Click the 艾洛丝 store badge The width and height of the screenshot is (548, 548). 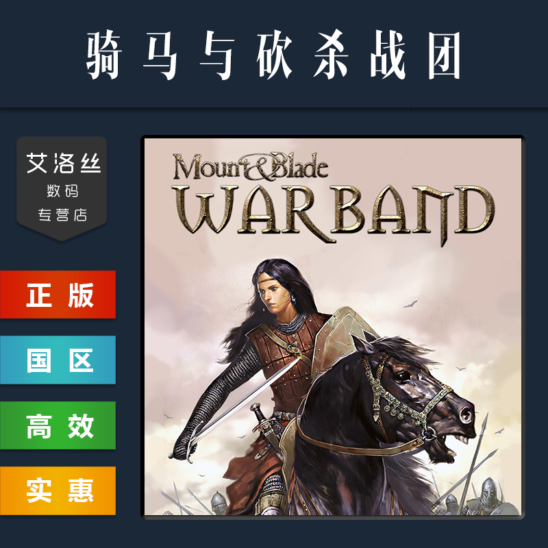coord(62,188)
